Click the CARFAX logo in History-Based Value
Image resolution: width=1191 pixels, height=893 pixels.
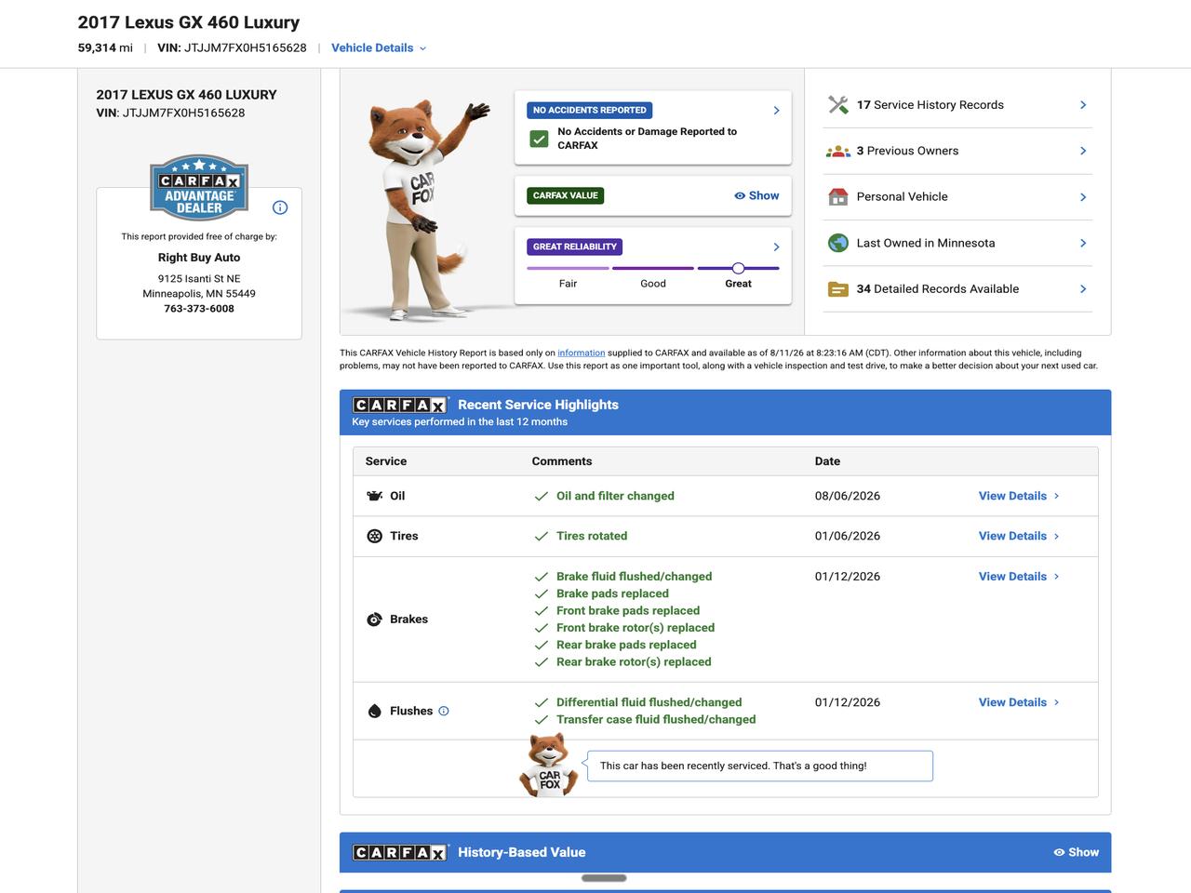click(400, 852)
